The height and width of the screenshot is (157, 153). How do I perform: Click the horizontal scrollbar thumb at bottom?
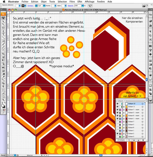(101, 155)
